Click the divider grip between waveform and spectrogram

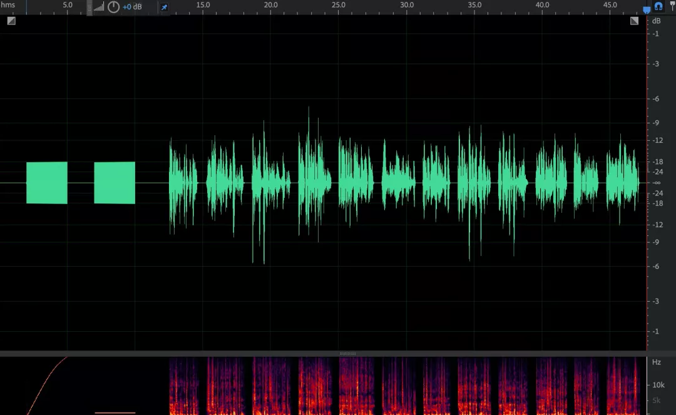click(x=347, y=354)
